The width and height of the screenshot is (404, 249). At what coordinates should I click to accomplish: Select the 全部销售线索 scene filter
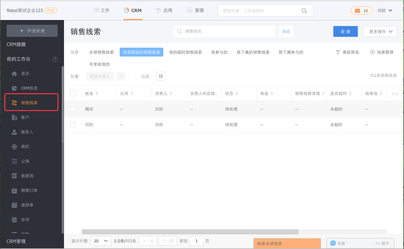click(x=102, y=52)
